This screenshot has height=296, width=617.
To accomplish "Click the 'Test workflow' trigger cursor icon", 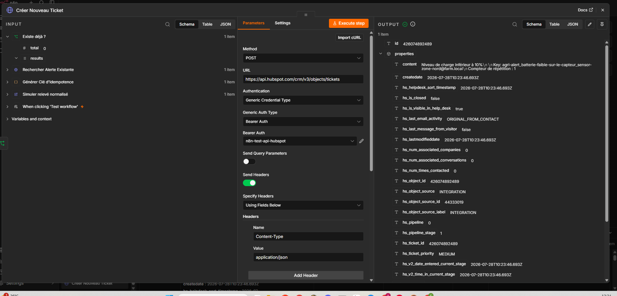I will 16,107.
